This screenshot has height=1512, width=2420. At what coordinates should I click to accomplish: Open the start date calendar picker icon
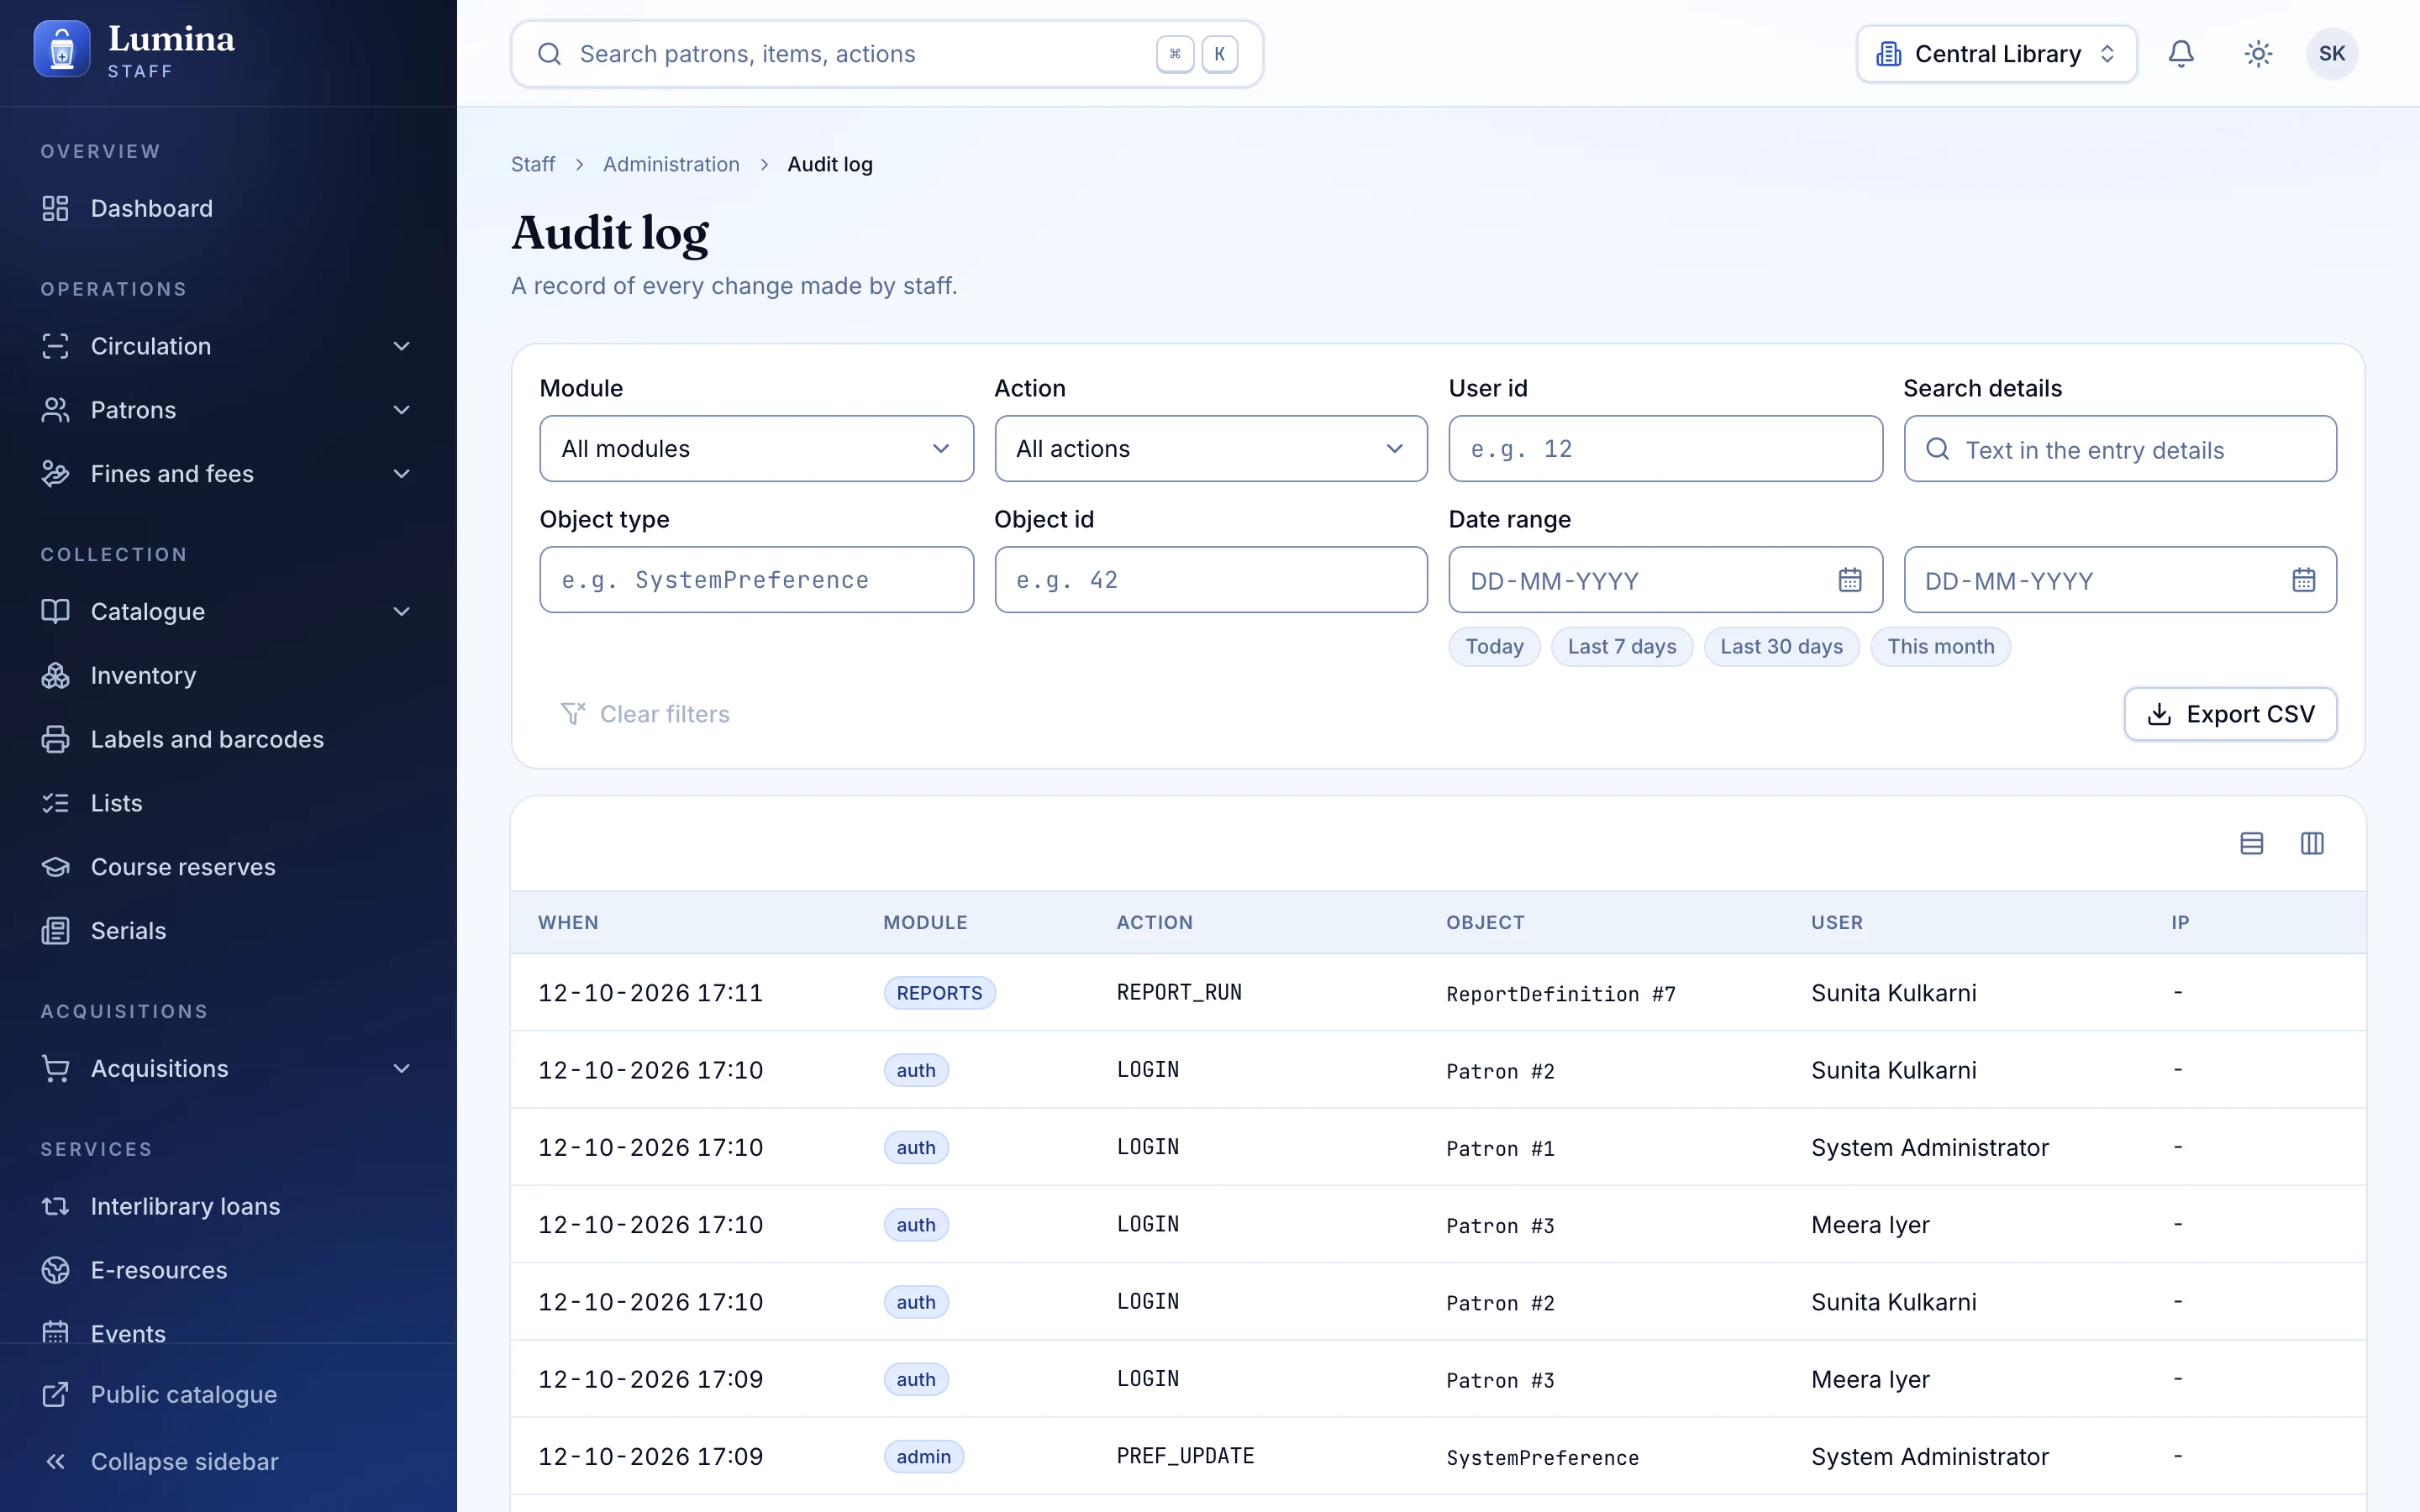coord(1849,580)
